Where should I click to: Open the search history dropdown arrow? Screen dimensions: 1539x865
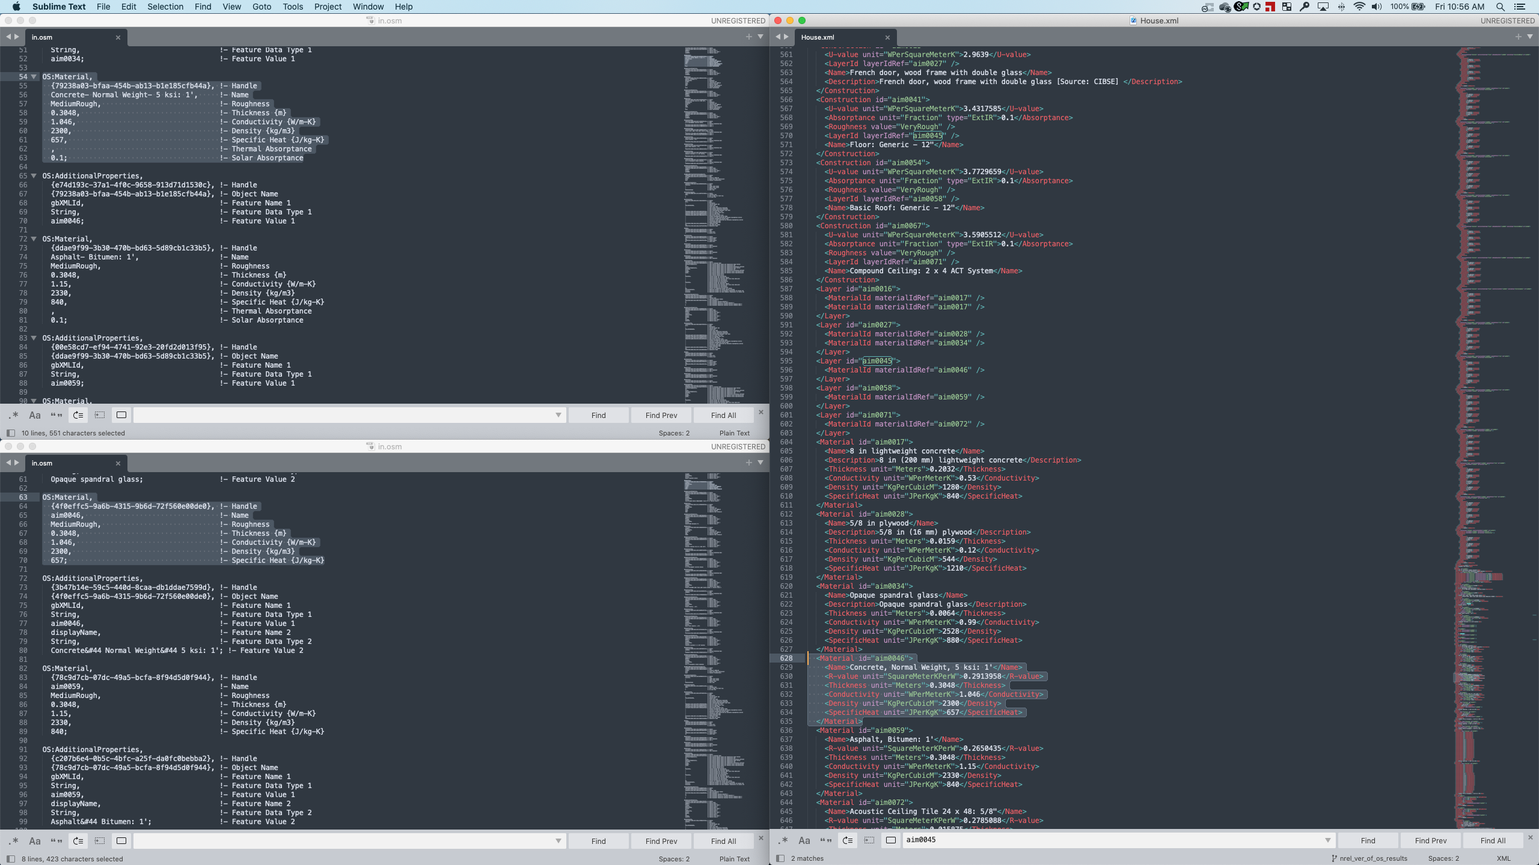click(558, 414)
